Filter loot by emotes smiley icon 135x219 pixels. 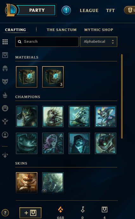[5, 108]
